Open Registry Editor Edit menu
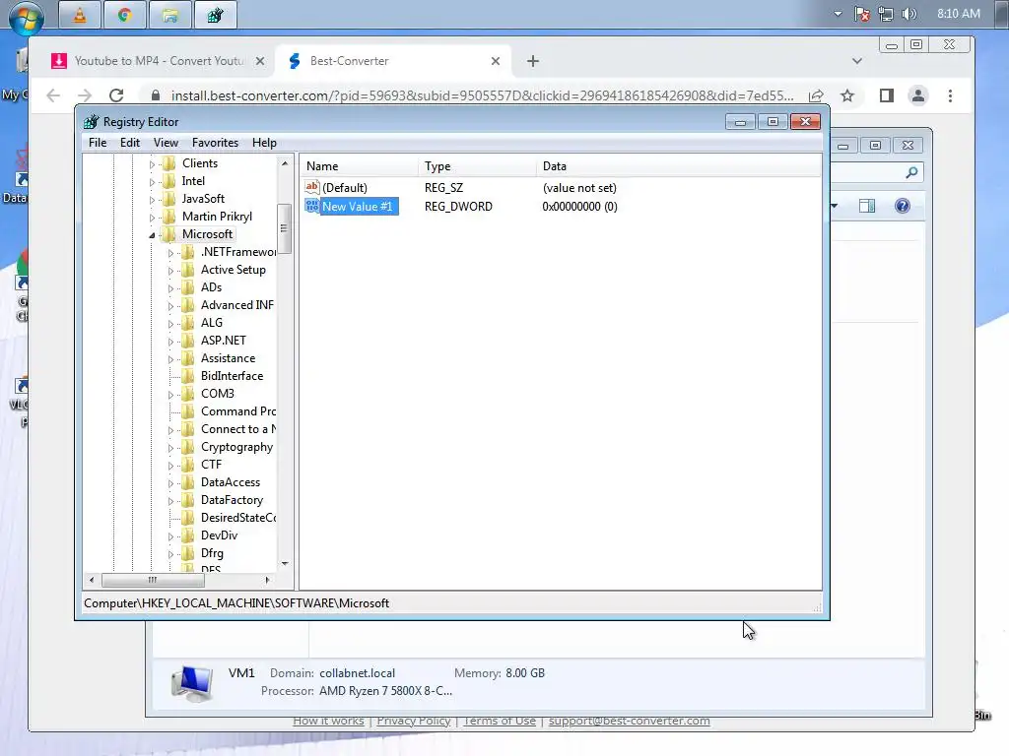1009x756 pixels. click(x=130, y=143)
